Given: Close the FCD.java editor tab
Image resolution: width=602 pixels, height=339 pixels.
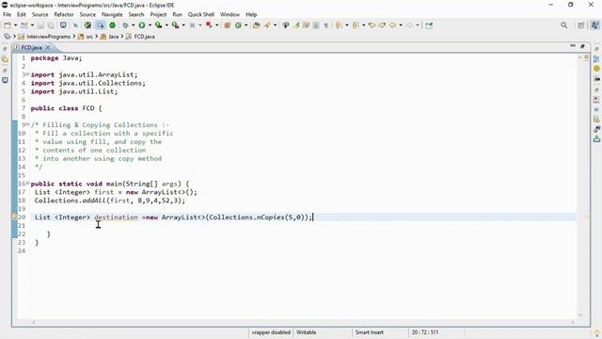Looking at the screenshot, I should (x=48, y=48).
